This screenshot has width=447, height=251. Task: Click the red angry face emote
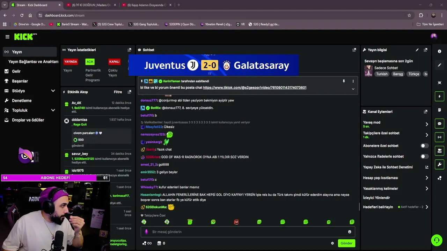[x=236, y=222]
